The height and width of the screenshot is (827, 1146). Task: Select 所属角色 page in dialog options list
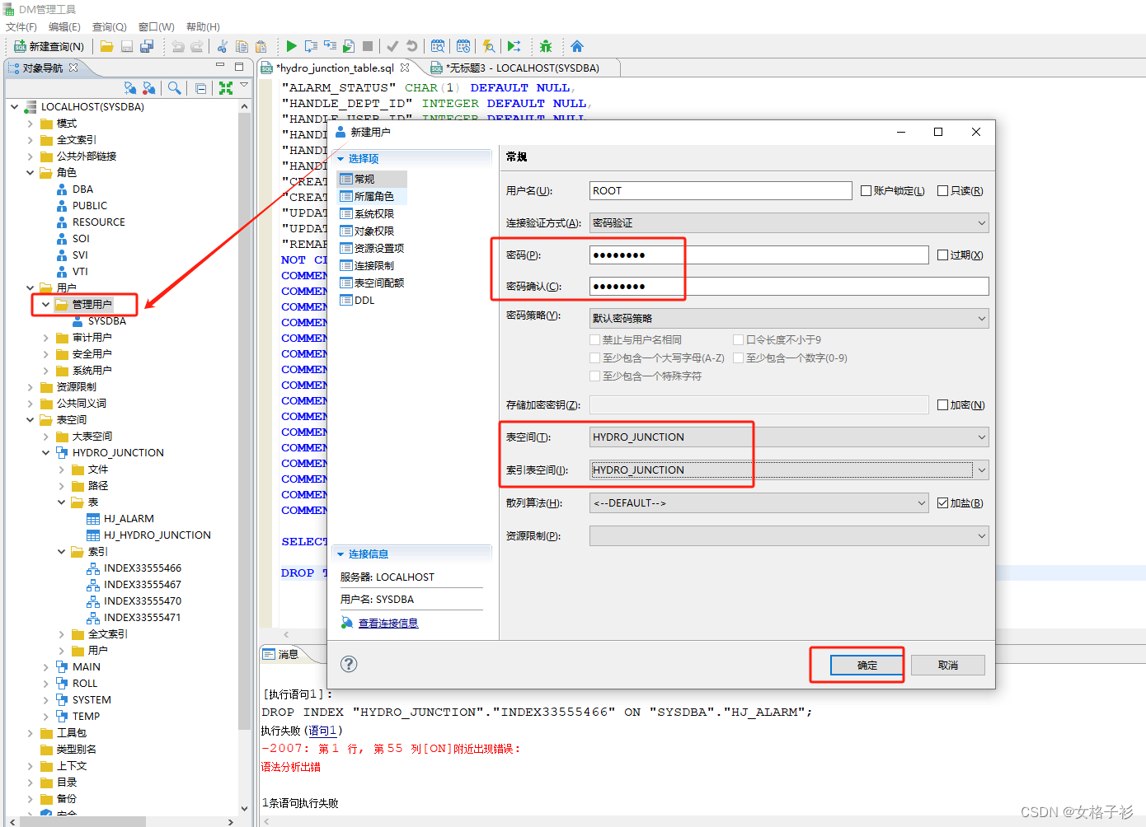[x=373, y=196]
